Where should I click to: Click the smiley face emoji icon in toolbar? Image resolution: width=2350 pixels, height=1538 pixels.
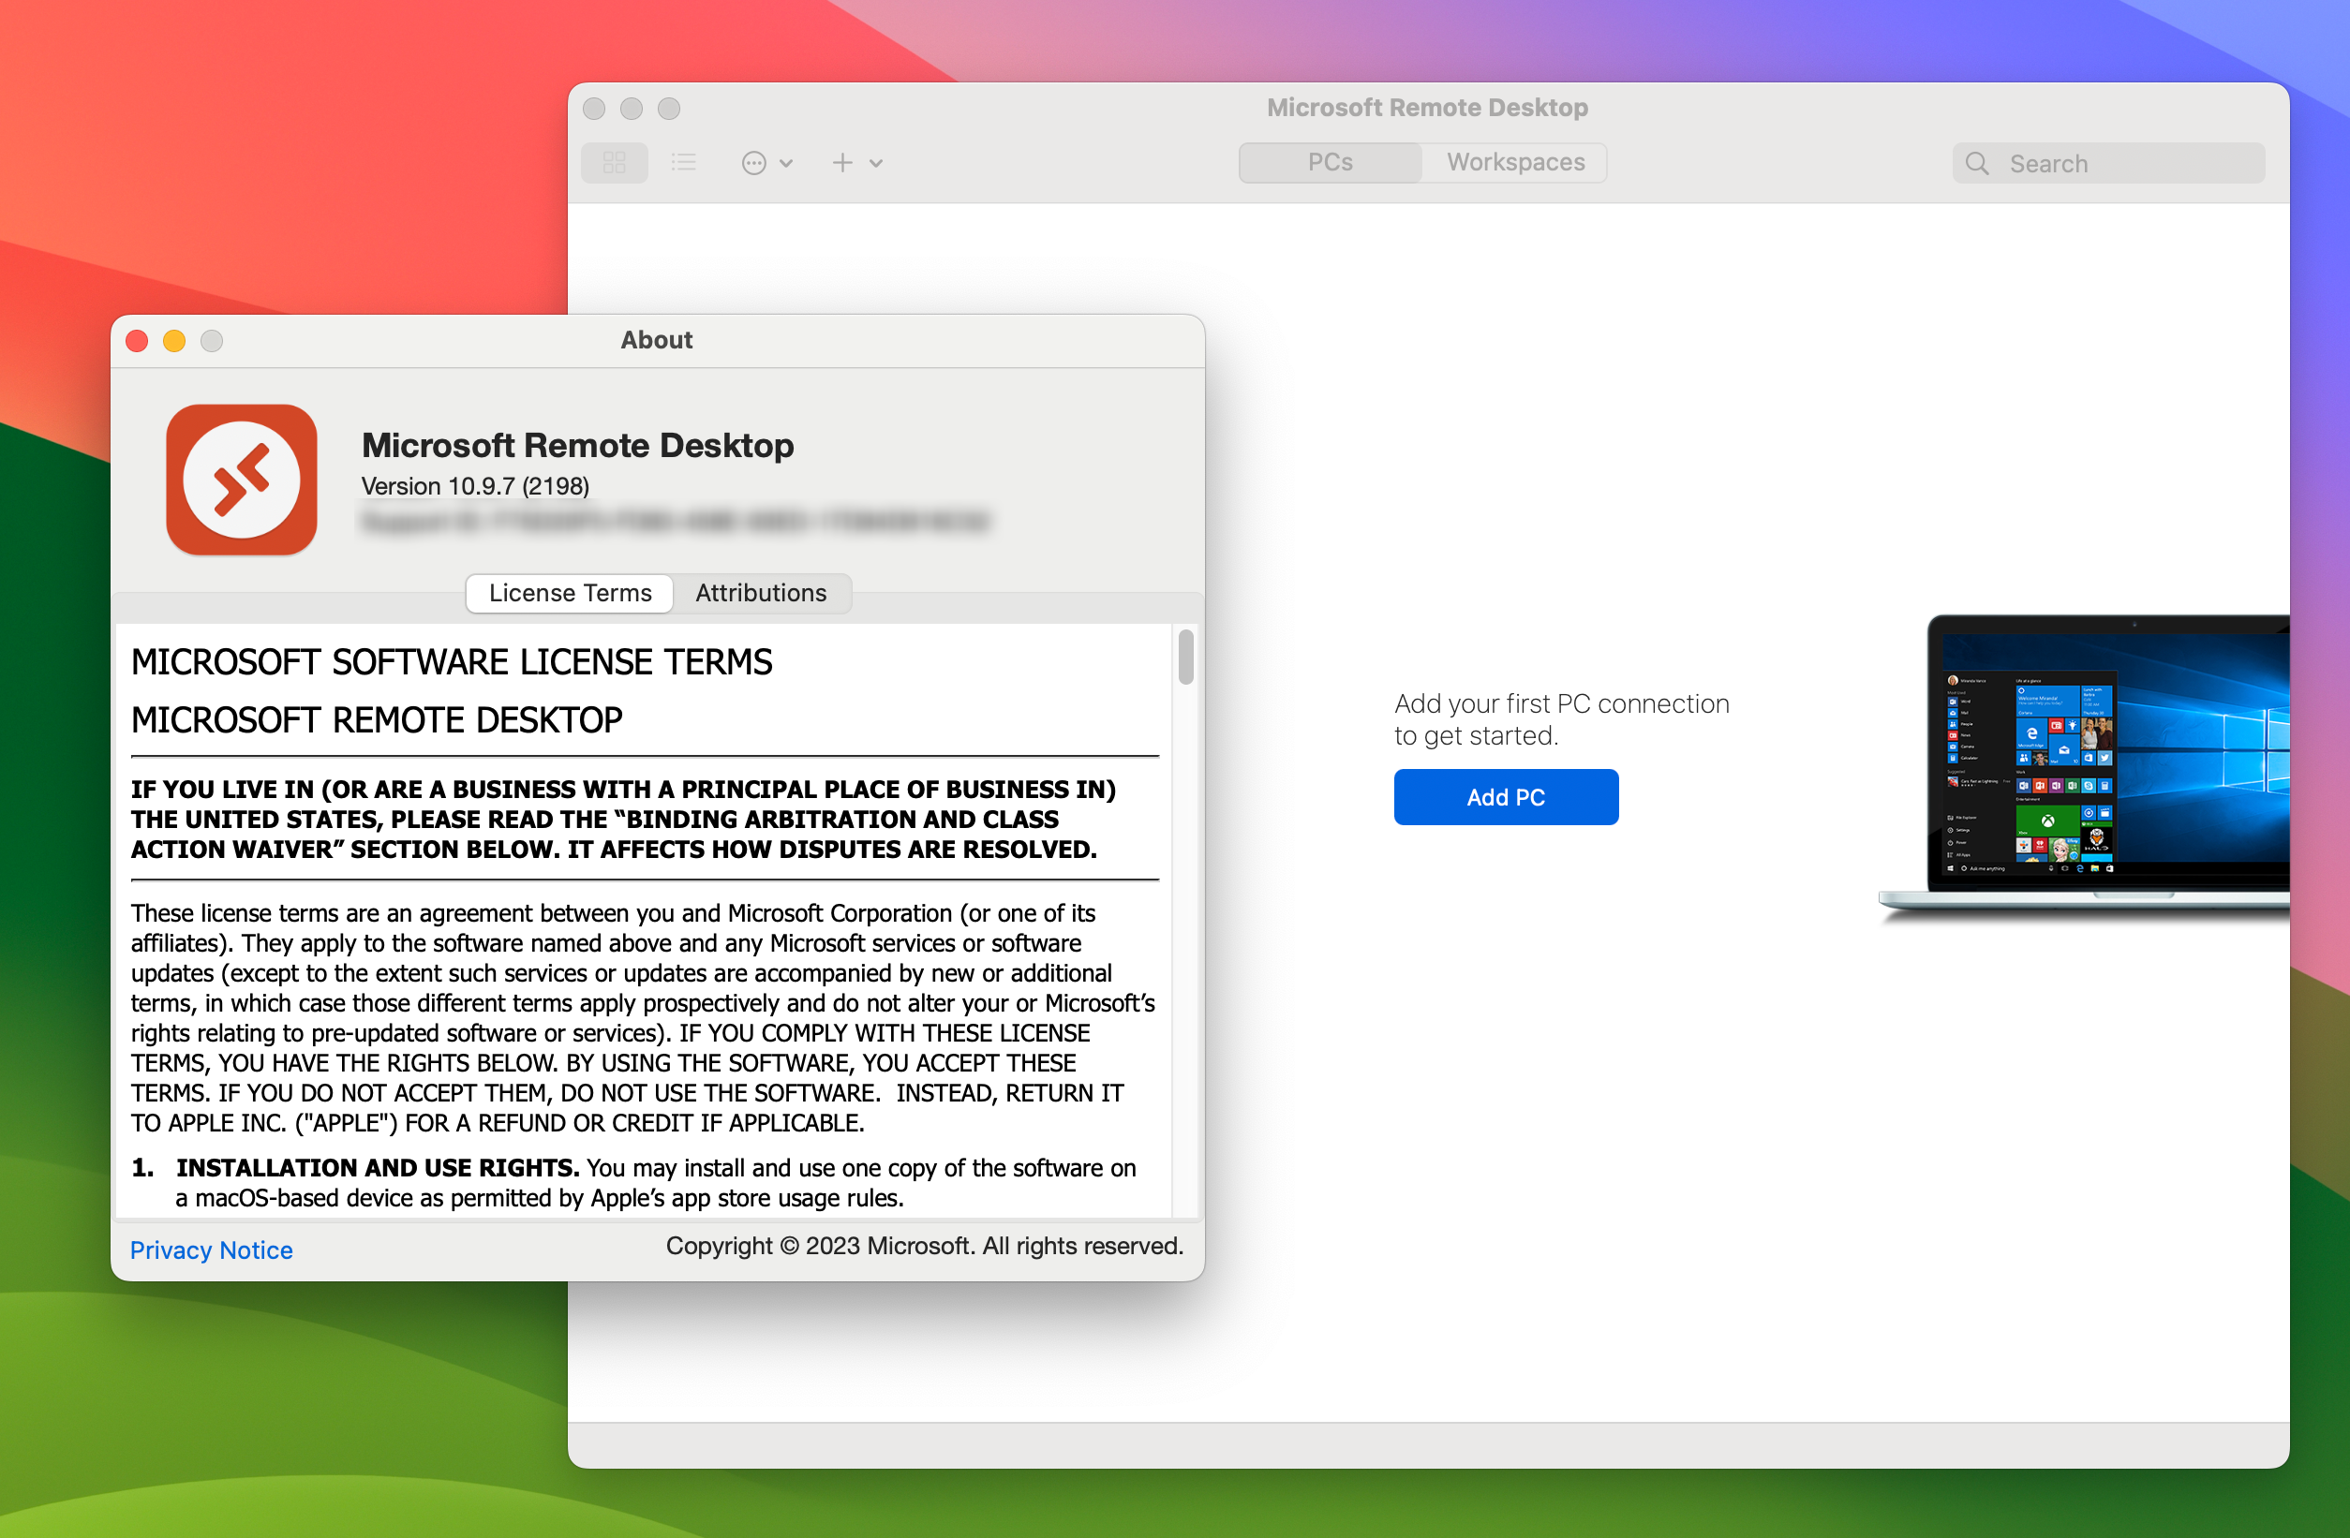coord(753,163)
